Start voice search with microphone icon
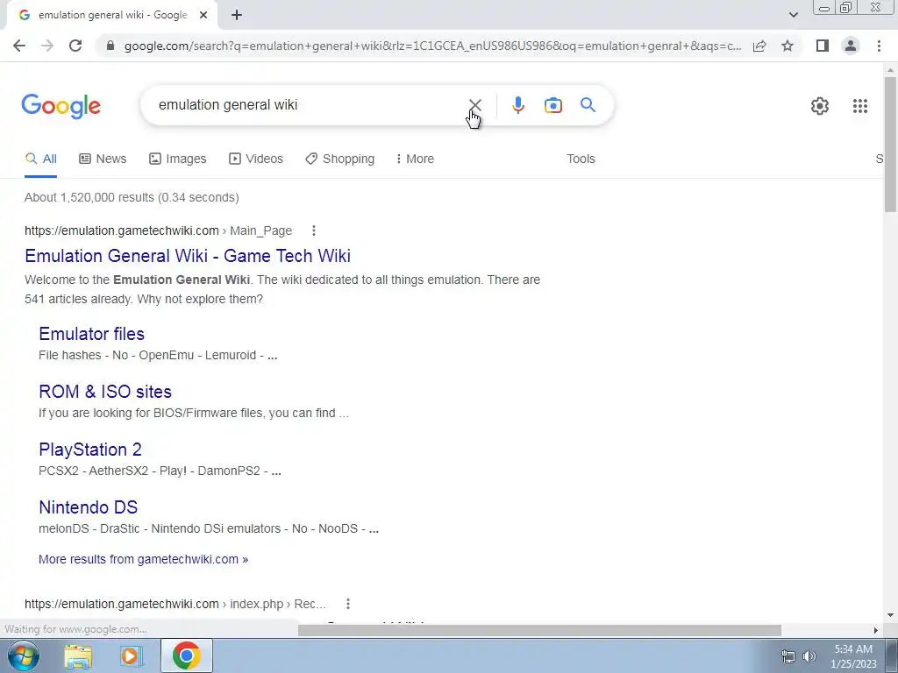The width and height of the screenshot is (898, 673). [517, 105]
